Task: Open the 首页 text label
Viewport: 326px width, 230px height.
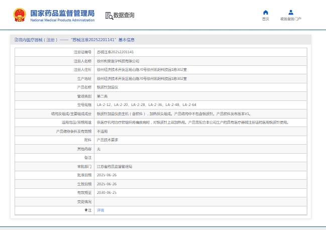Action: (265, 19)
